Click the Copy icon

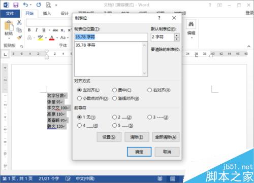(x=19, y=30)
